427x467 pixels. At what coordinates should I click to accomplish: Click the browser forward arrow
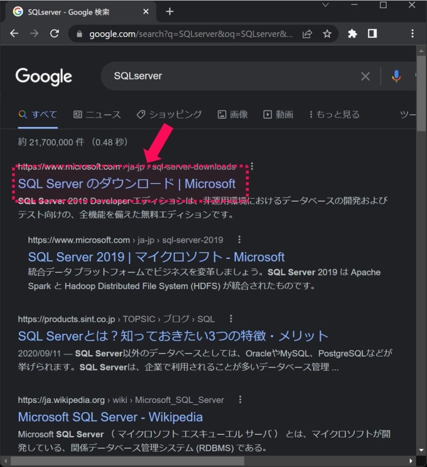pyautogui.click(x=34, y=33)
